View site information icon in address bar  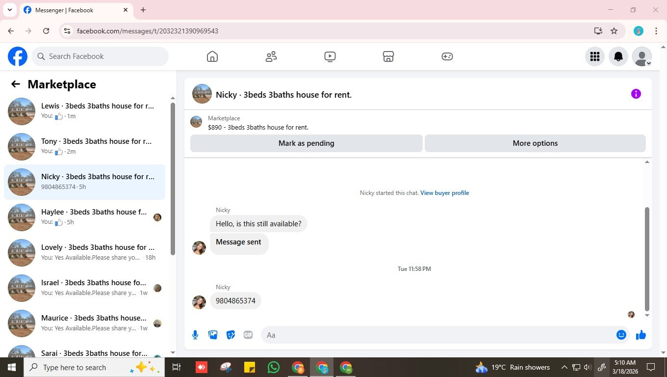pos(67,31)
